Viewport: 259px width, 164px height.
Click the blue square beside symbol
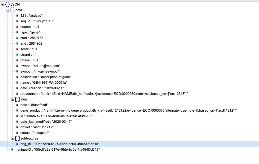[x=17, y=72]
